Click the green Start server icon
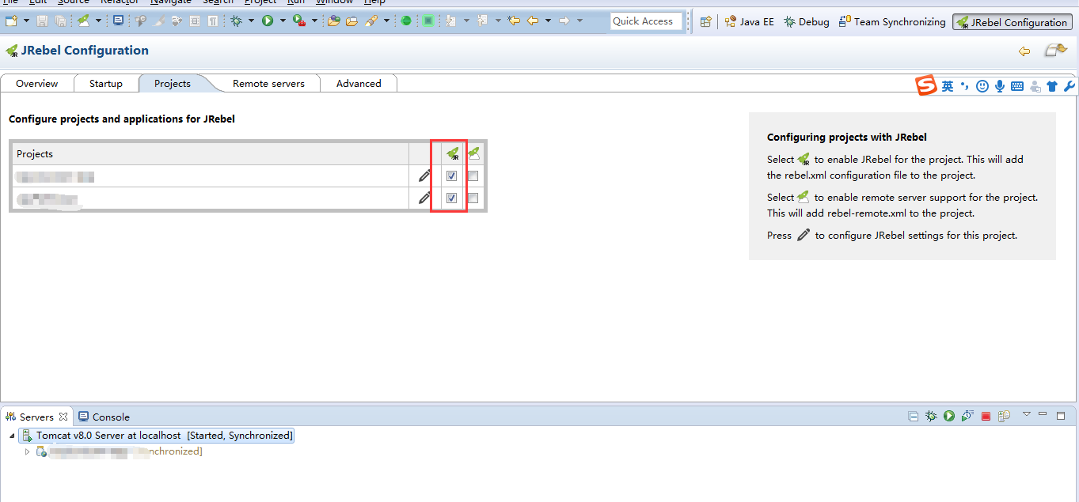Image resolution: width=1079 pixels, height=502 pixels. click(949, 416)
